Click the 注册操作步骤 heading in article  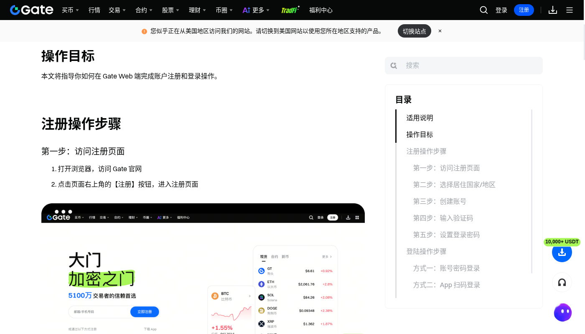(x=81, y=124)
